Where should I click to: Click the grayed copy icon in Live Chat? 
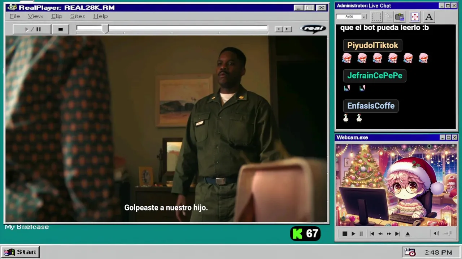pyautogui.click(x=388, y=17)
